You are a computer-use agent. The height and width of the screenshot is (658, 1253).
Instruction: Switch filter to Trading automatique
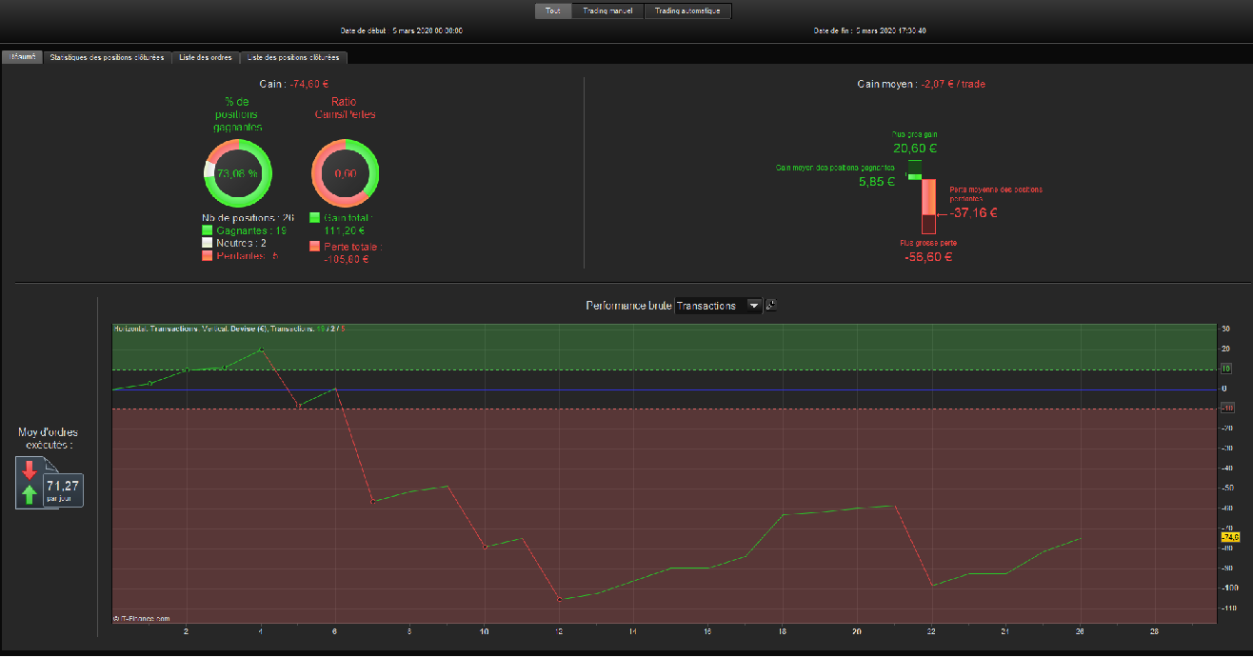[687, 11]
